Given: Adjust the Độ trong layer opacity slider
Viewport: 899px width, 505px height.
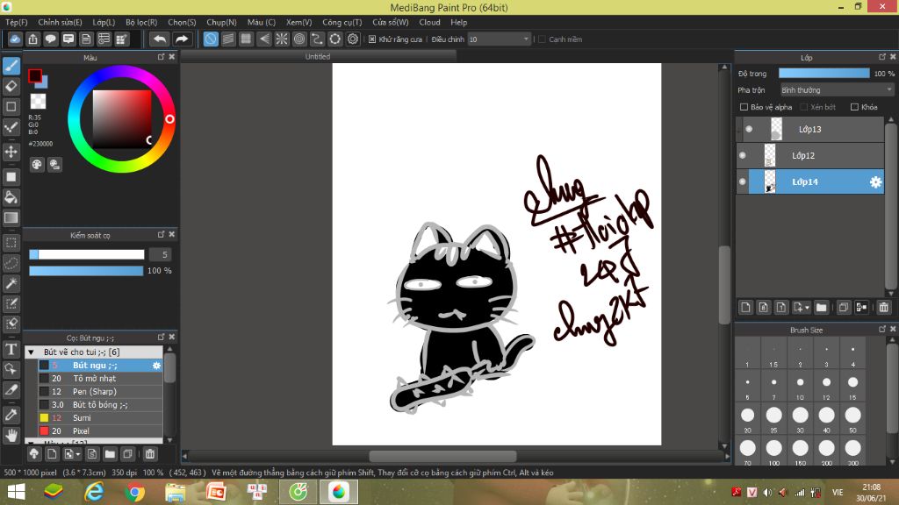Looking at the screenshot, I should pos(823,74).
